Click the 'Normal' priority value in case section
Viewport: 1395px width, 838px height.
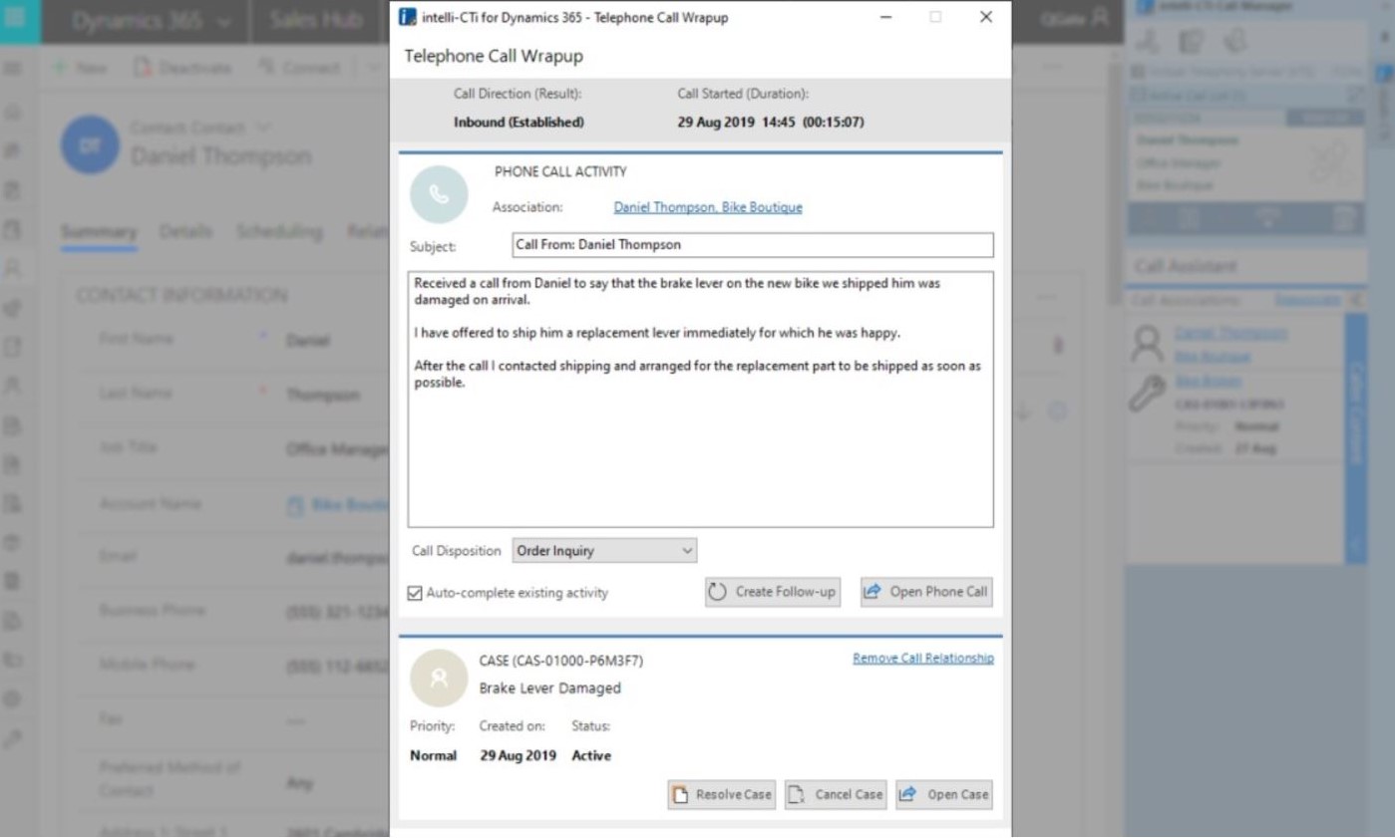point(433,756)
